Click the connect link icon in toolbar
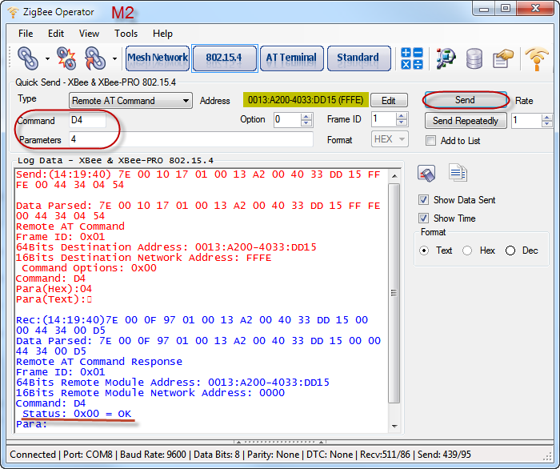The image size is (560, 469). (x=28, y=58)
